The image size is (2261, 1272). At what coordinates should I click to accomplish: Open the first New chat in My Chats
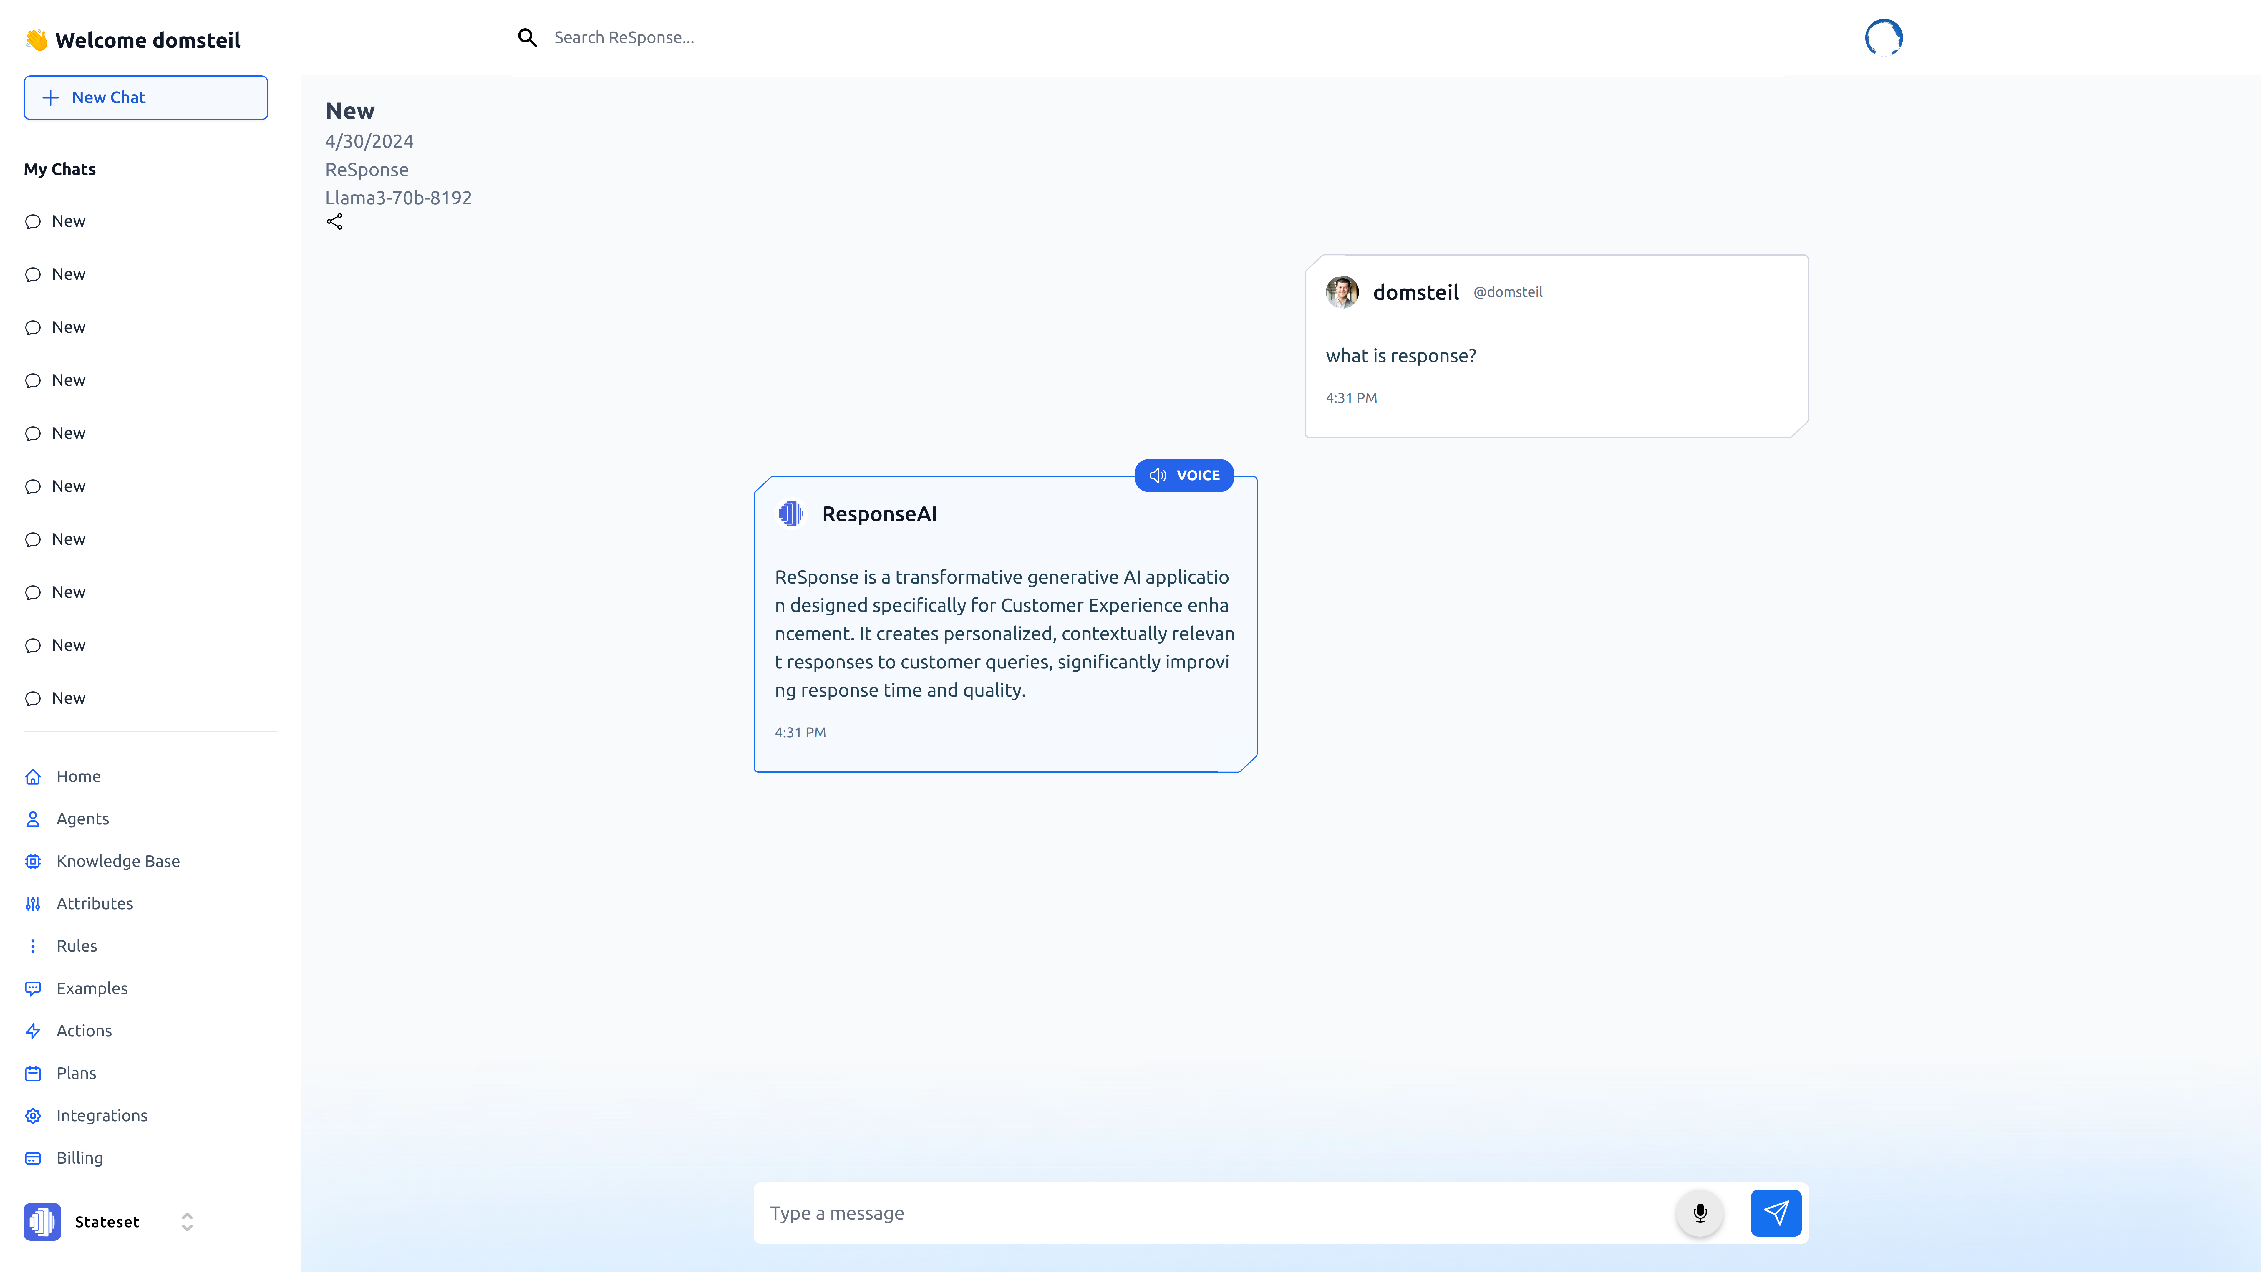tap(69, 221)
